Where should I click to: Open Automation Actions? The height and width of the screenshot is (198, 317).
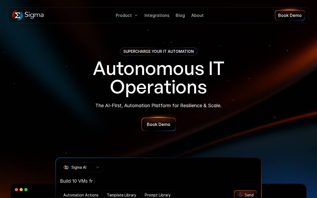(81, 195)
